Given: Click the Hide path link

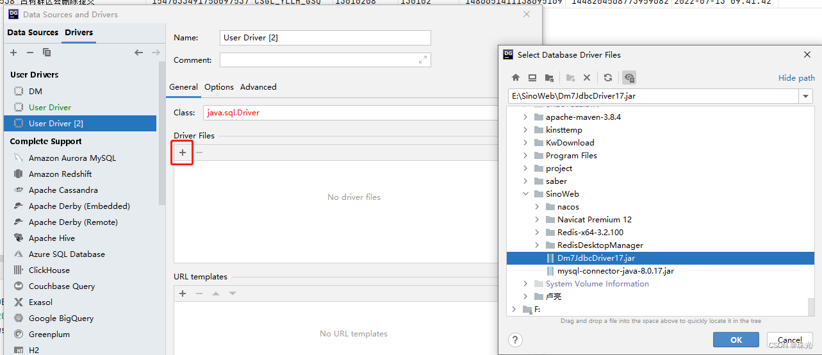Looking at the screenshot, I should (x=796, y=78).
